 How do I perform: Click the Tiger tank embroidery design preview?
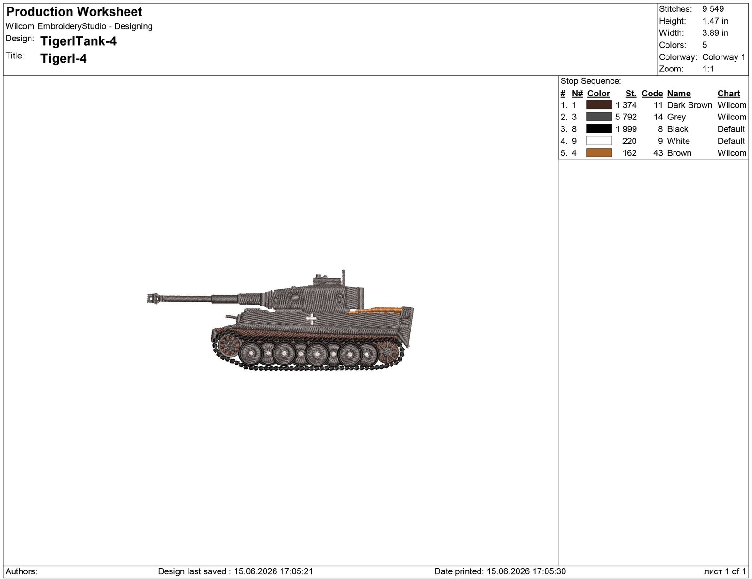coord(281,320)
